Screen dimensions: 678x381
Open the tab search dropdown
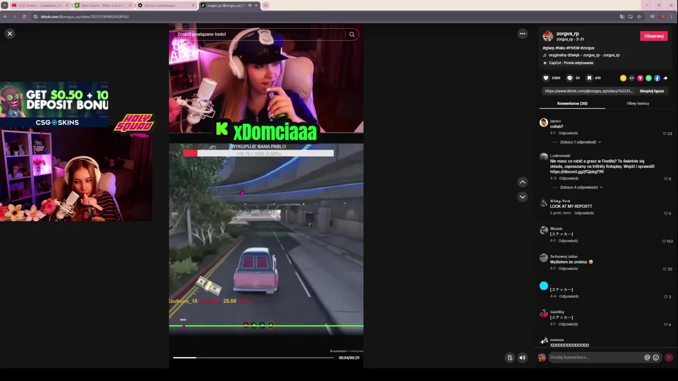[5, 5]
